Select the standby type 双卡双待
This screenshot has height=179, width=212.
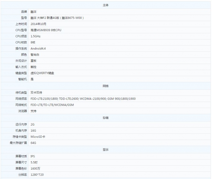36,93
